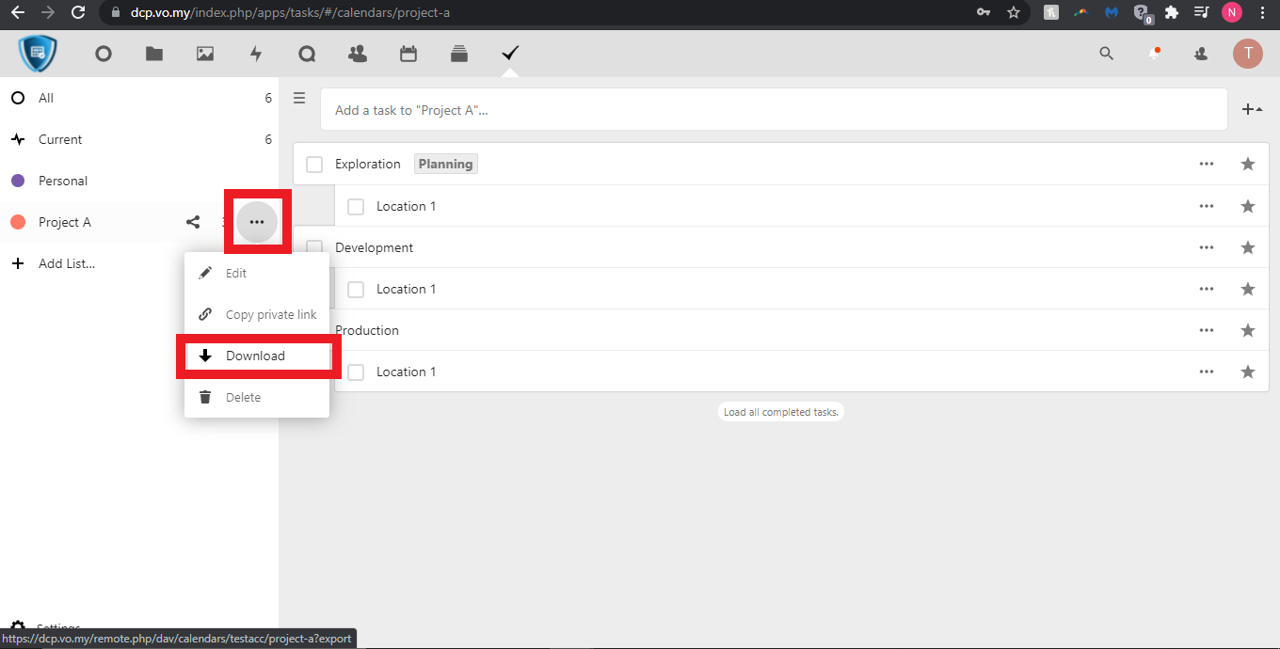This screenshot has height=649, width=1280.
Task: Click the notifications bell icon
Action: point(1154,54)
